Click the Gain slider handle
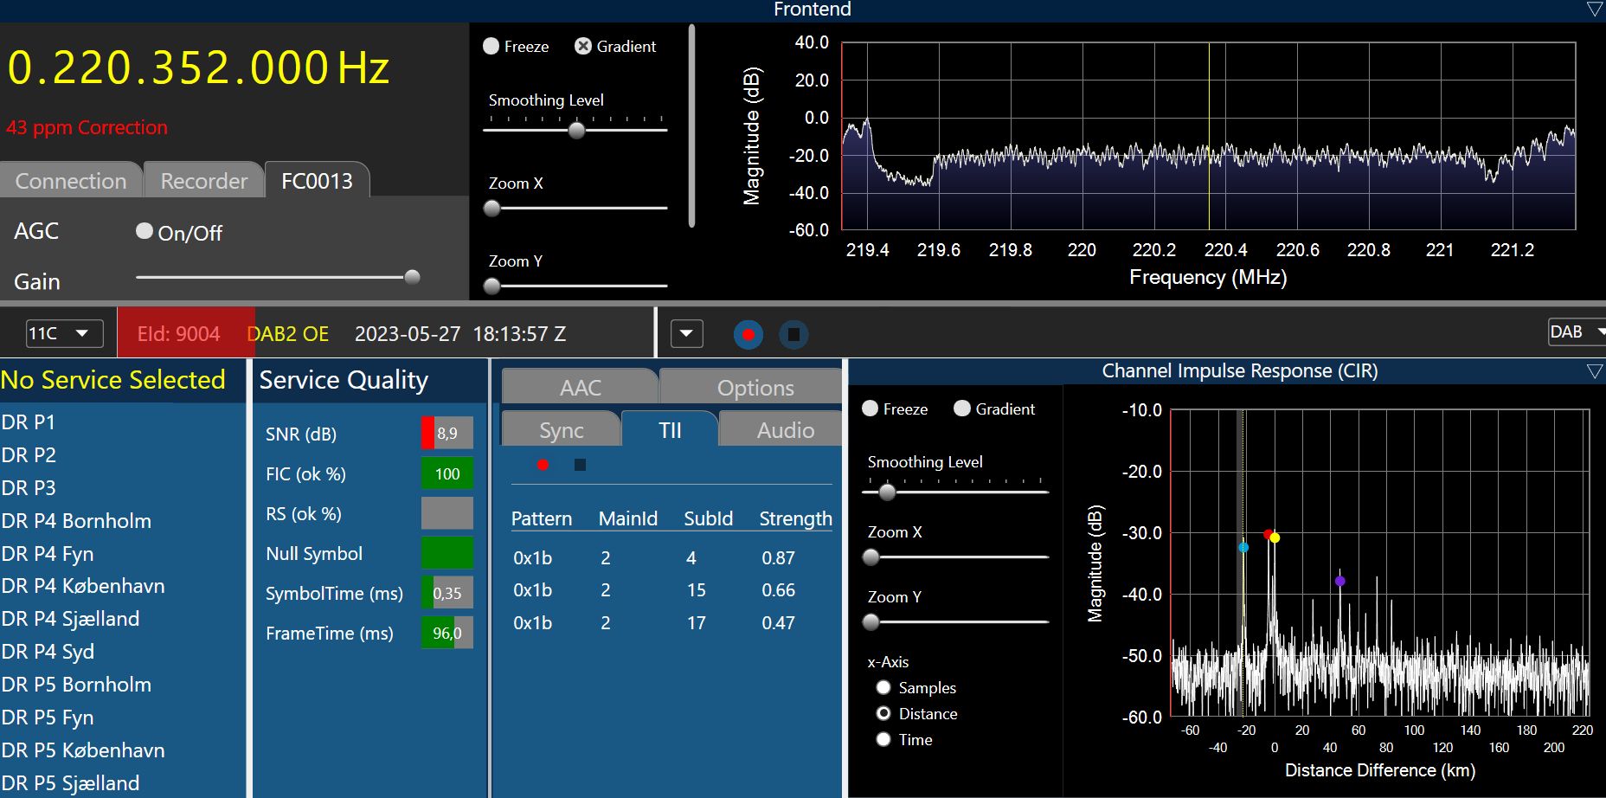Screen dimensions: 1606x798 click(x=412, y=277)
